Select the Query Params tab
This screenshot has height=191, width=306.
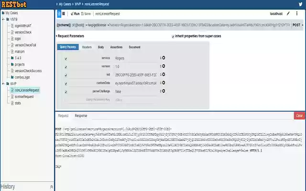coord(68,47)
